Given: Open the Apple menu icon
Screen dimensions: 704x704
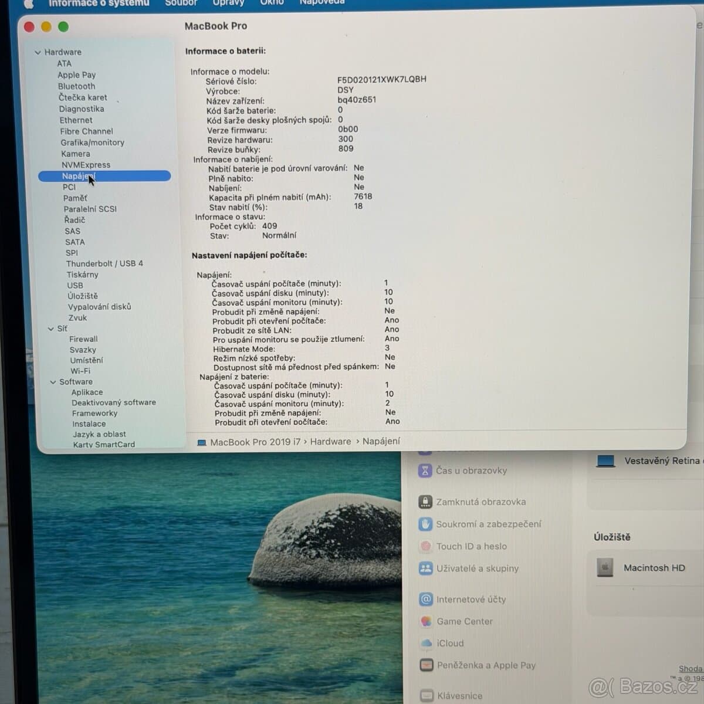Looking at the screenshot, I should [x=28, y=3].
